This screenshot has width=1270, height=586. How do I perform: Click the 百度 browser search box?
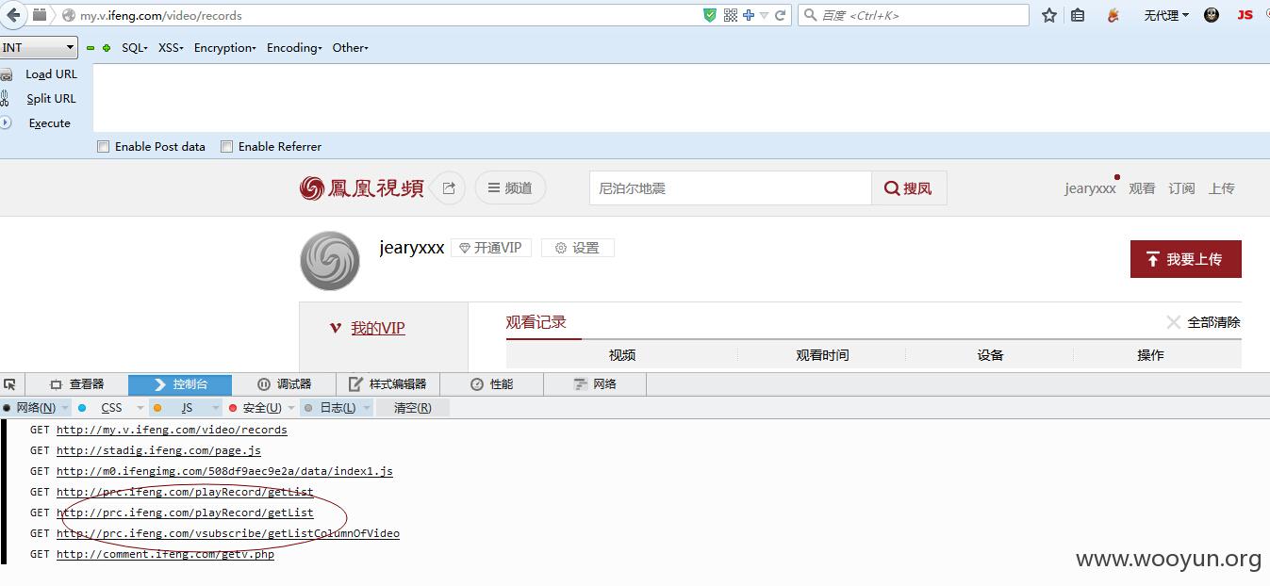coord(914,15)
